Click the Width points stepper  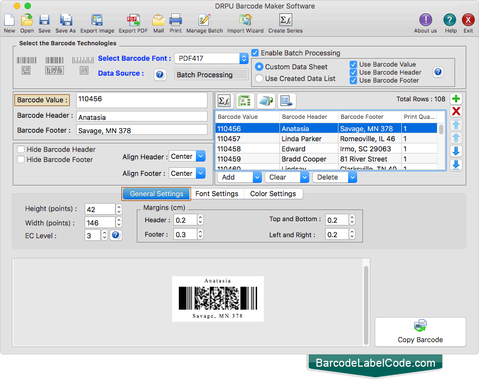coord(119,222)
